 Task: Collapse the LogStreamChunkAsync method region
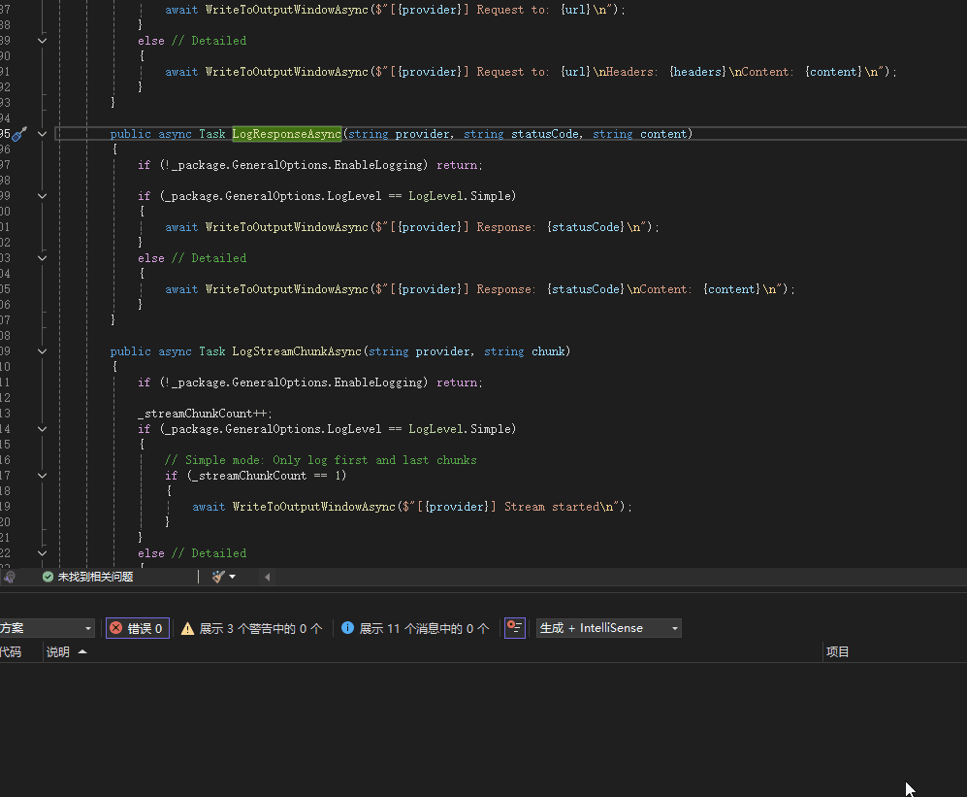coord(41,351)
